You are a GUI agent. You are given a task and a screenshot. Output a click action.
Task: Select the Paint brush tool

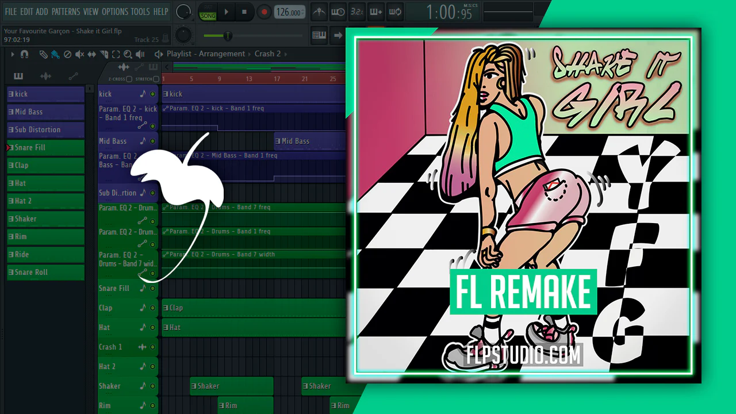[x=55, y=54]
